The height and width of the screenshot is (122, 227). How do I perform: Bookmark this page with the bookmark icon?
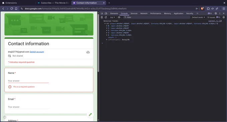click(16, 9)
